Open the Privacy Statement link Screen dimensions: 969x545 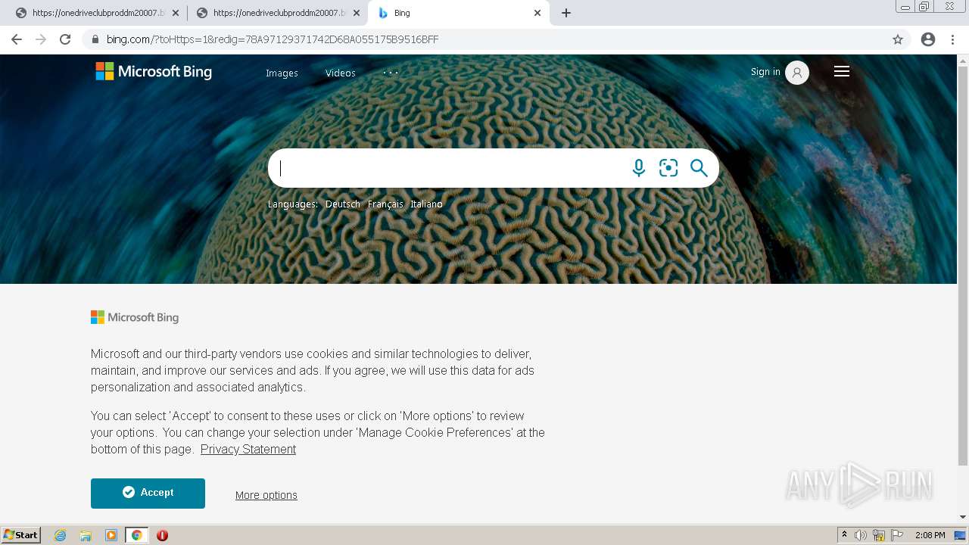(248, 449)
